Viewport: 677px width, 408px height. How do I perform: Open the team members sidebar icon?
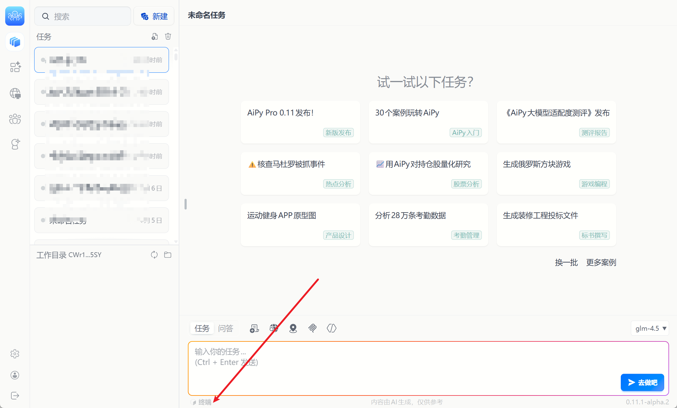click(x=15, y=119)
